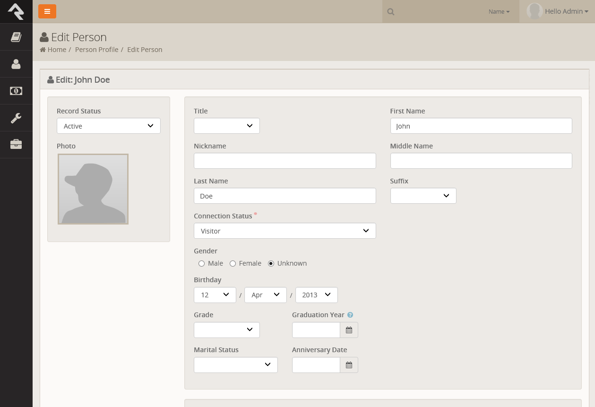Viewport: 595px width, 407px height.
Task: Open Graduation Year calendar picker
Action: (349, 330)
